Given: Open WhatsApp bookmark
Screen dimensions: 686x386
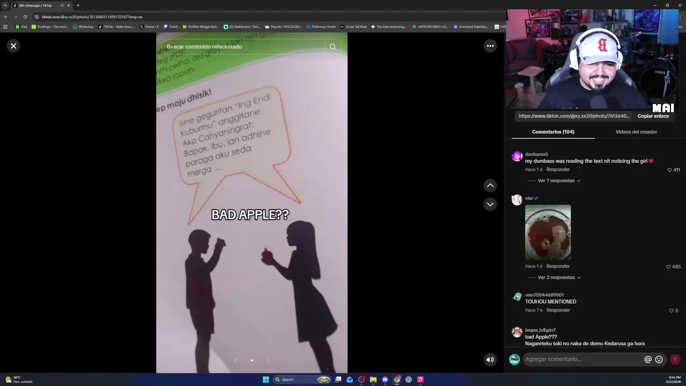Looking at the screenshot, I should (x=83, y=27).
